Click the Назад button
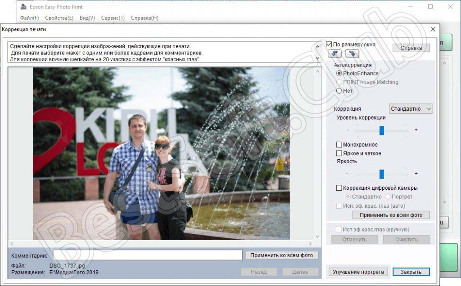461x286 pixels. click(x=259, y=272)
